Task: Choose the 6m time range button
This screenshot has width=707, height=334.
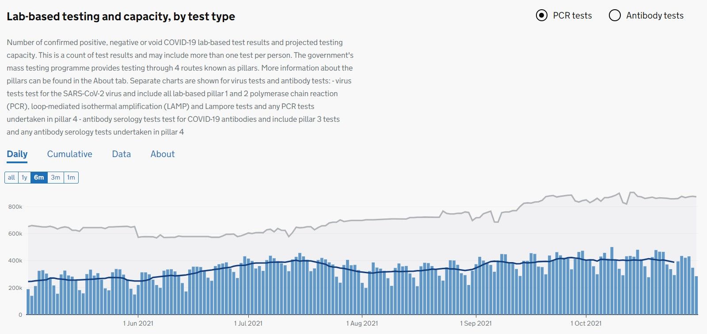Action: pos(39,177)
